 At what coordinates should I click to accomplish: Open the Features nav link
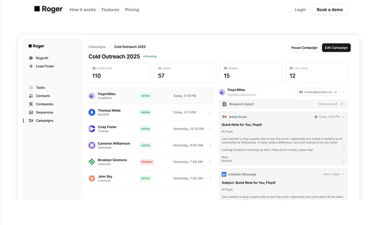[110, 9]
